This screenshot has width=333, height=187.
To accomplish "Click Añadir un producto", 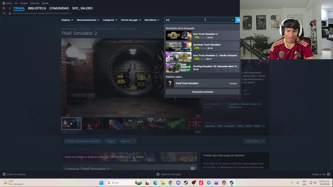I will coord(14,174).
